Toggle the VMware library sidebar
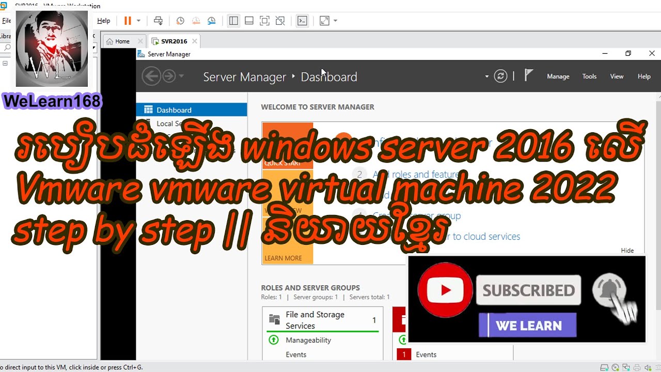The width and height of the screenshot is (661, 372). [233, 21]
